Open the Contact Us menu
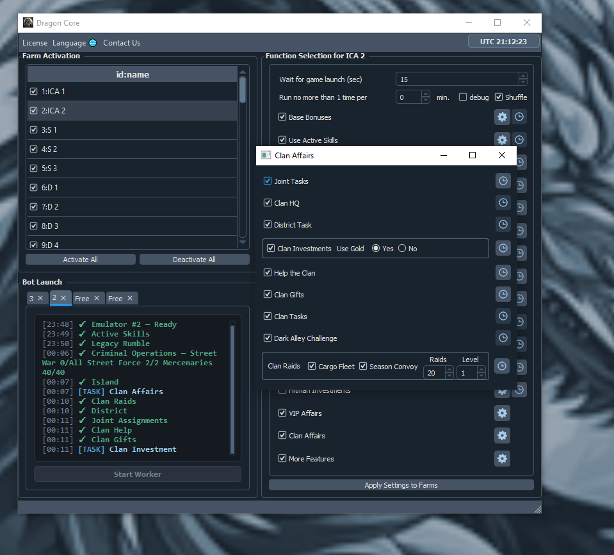The image size is (614, 555). coord(122,43)
